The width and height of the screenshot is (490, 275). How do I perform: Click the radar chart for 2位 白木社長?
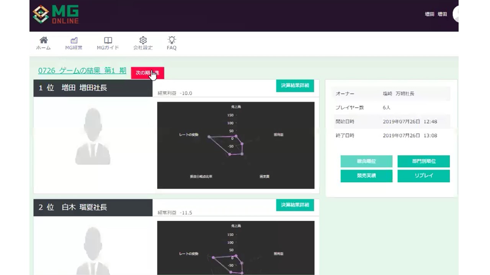coord(235,248)
